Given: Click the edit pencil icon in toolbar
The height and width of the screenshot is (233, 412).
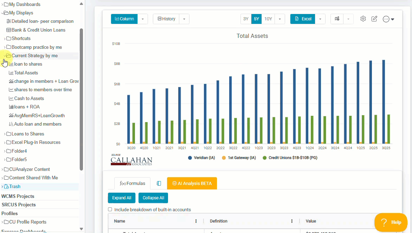Looking at the screenshot, I should click(x=374, y=19).
